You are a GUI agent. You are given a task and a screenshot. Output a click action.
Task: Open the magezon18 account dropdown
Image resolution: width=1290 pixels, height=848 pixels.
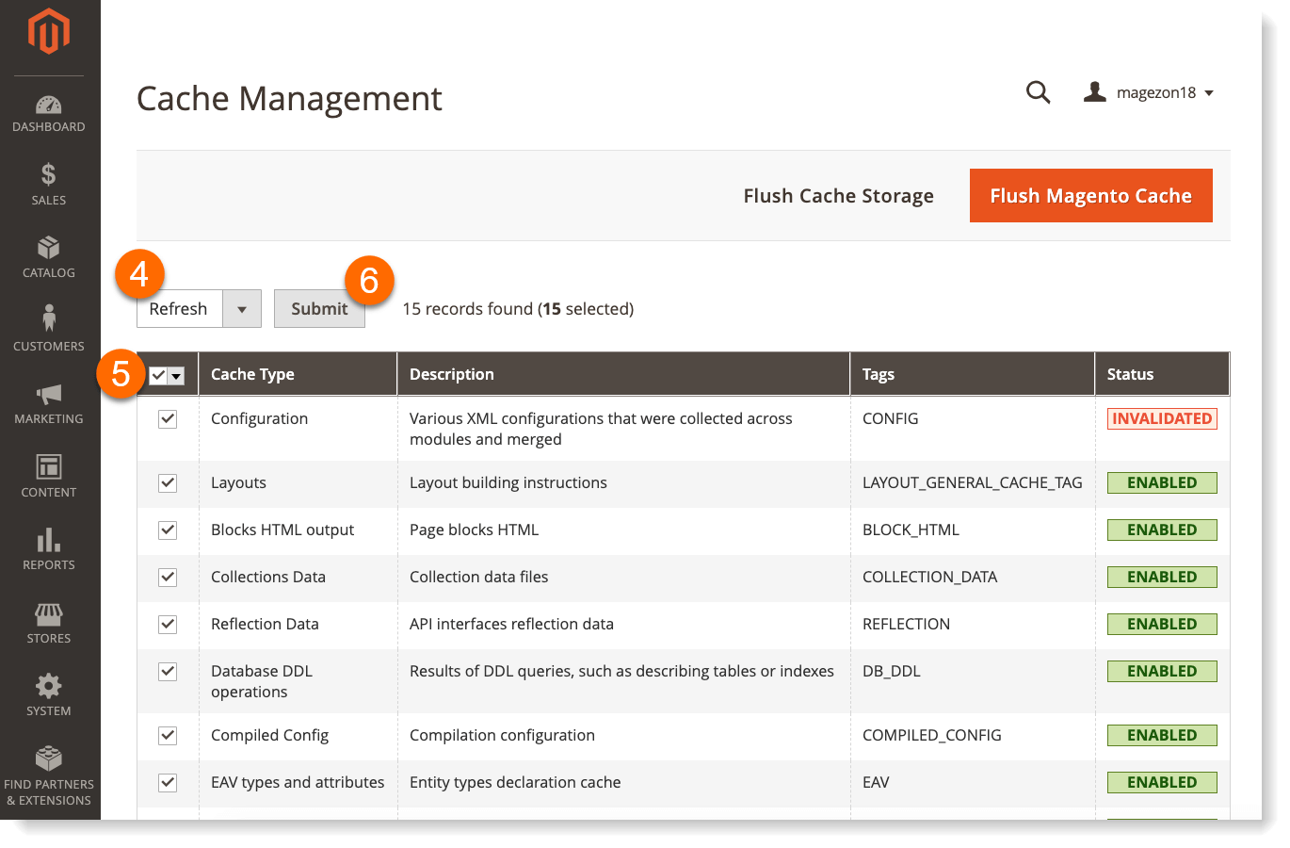[x=1149, y=92]
